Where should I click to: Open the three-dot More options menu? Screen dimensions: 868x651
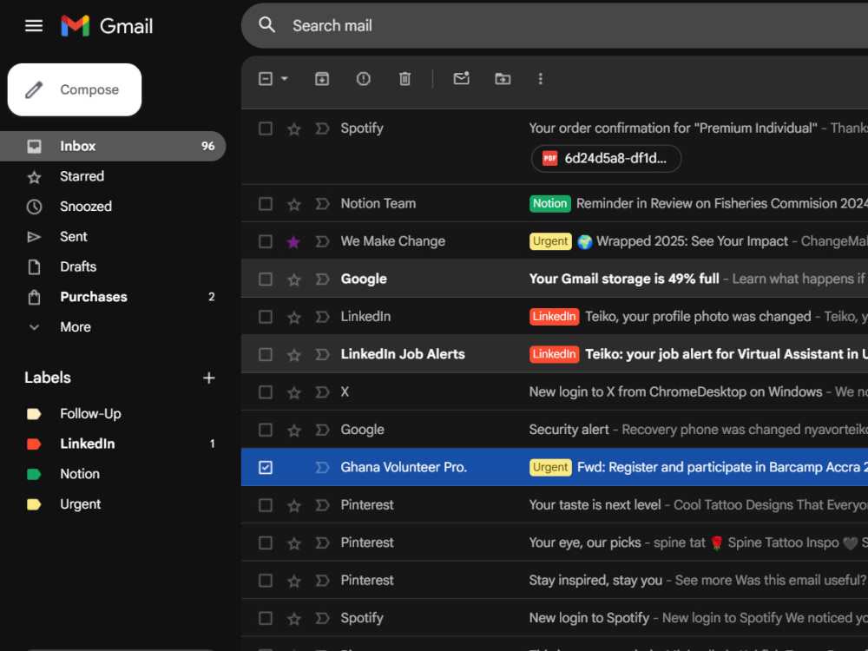click(540, 79)
